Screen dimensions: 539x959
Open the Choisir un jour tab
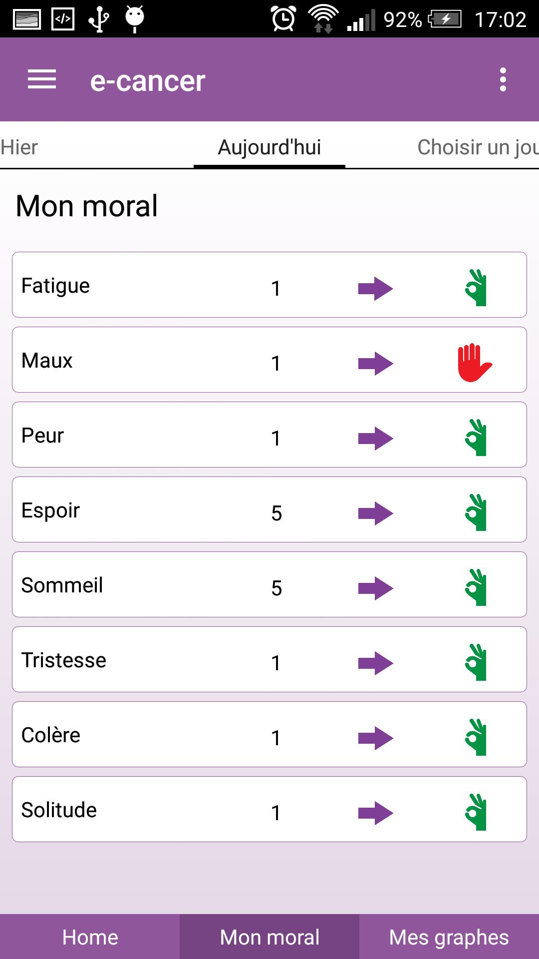click(x=477, y=147)
